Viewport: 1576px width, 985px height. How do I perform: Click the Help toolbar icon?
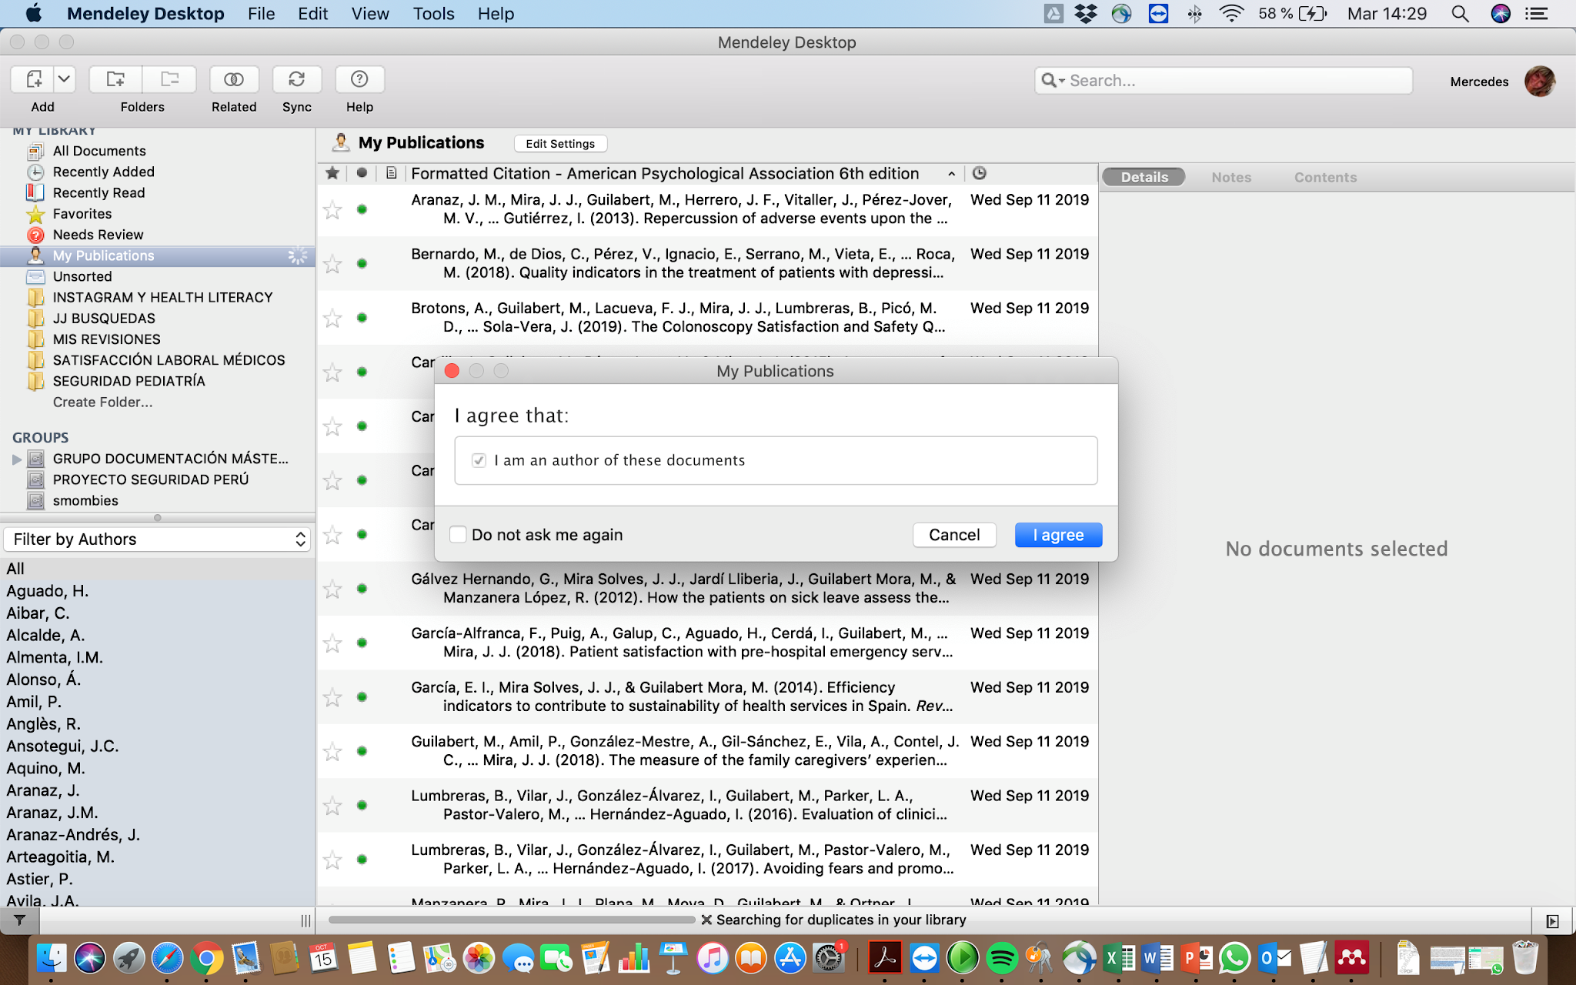pyautogui.click(x=359, y=79)
